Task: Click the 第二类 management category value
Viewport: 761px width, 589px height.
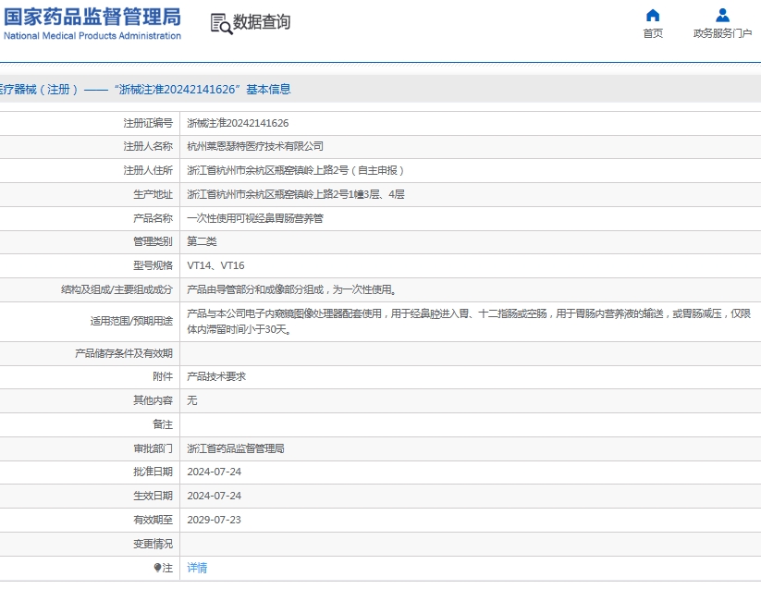Action: [x=202, y=241]
